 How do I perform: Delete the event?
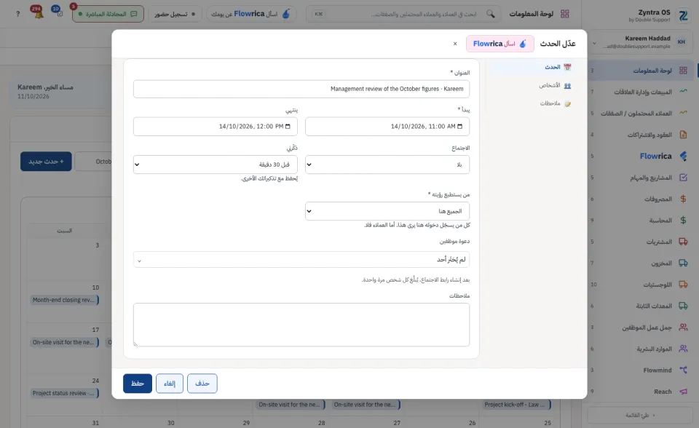pos(202,384)
